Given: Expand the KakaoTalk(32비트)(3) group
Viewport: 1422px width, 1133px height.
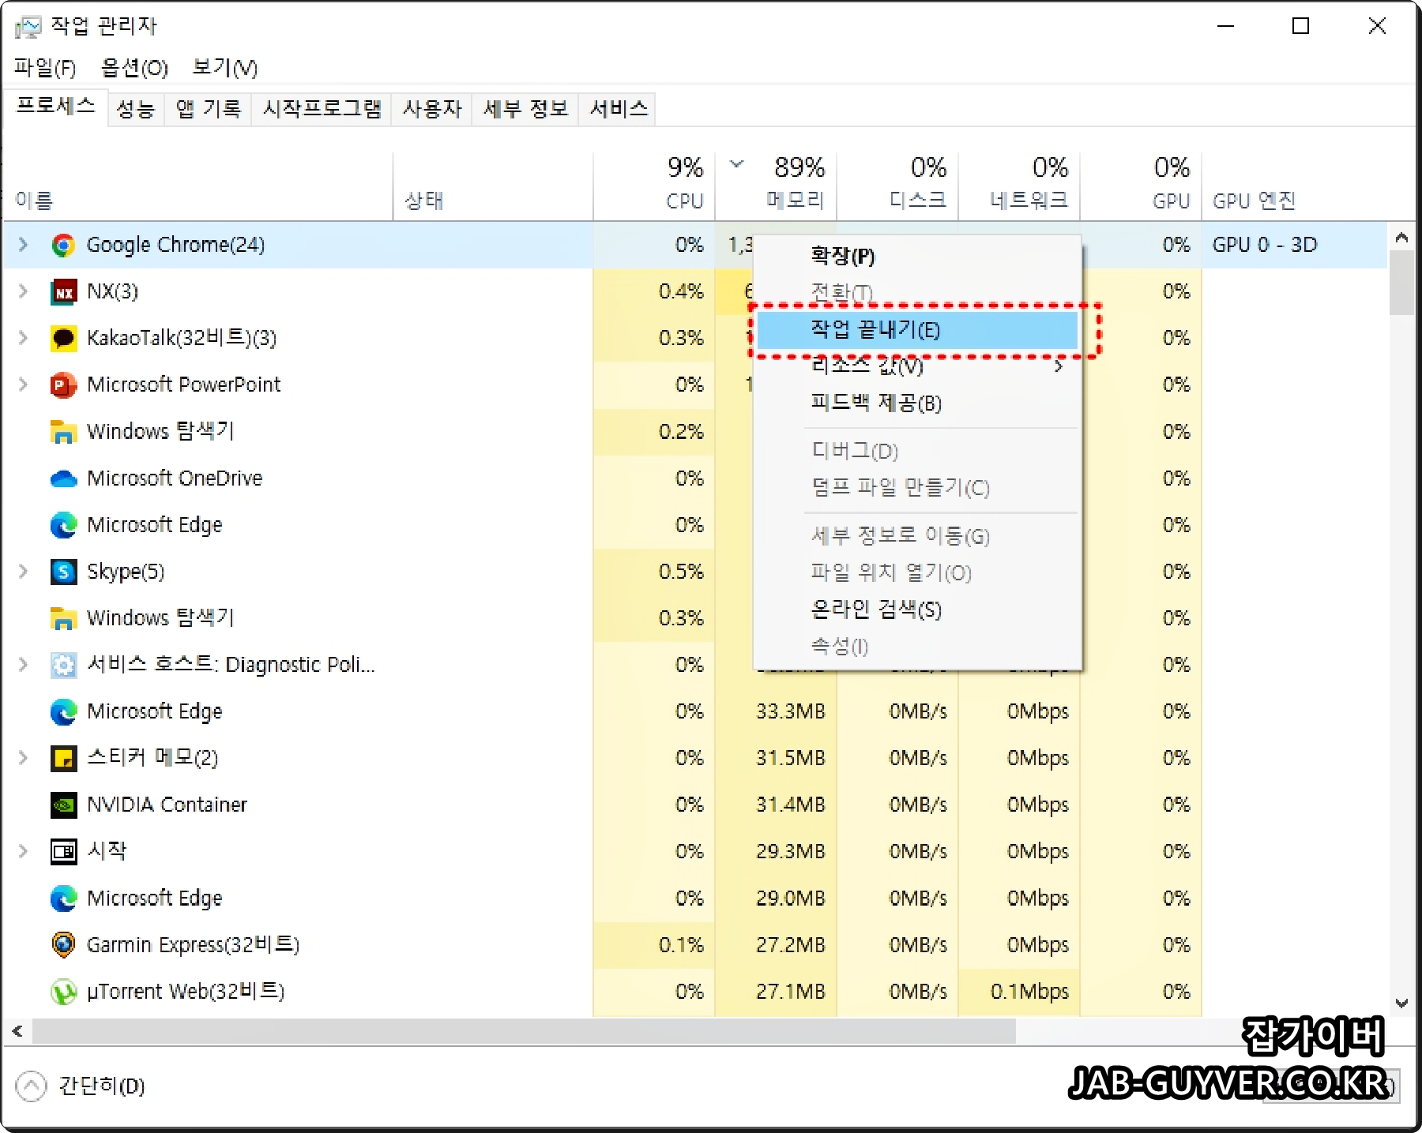Looking at the screenshot, I should click(23, 338).
